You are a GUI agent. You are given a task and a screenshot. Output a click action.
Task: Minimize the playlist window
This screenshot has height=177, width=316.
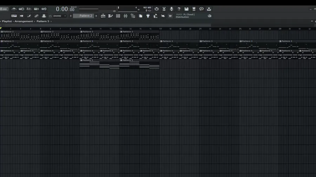pos(312,21)
